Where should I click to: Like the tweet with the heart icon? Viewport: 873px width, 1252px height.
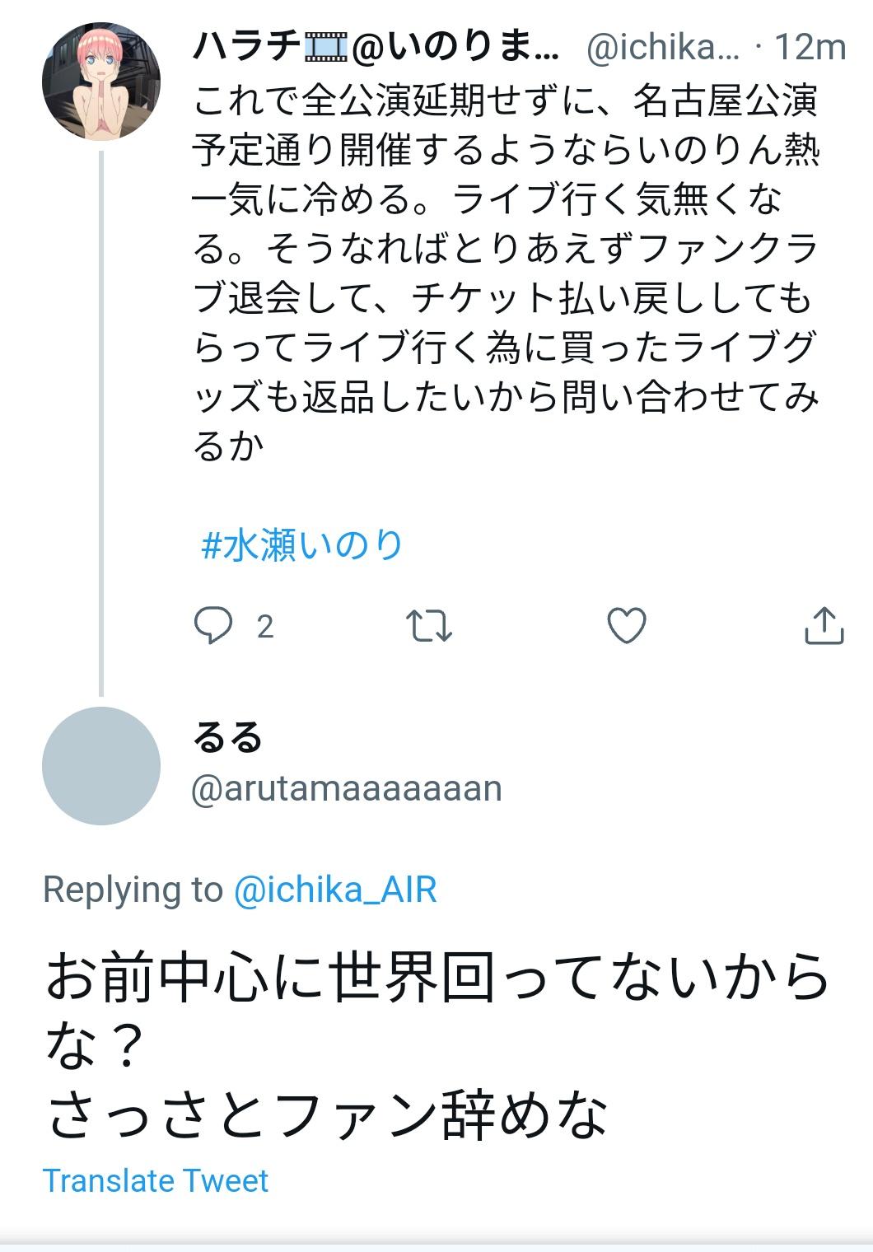point(627,626)
